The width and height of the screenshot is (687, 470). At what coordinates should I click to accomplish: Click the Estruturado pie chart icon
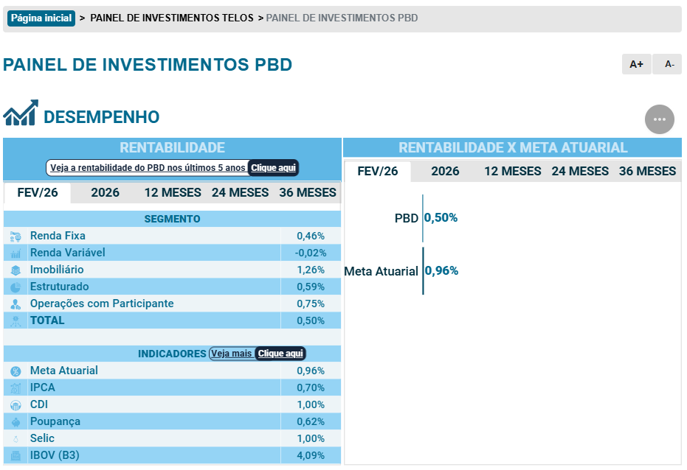15,287
